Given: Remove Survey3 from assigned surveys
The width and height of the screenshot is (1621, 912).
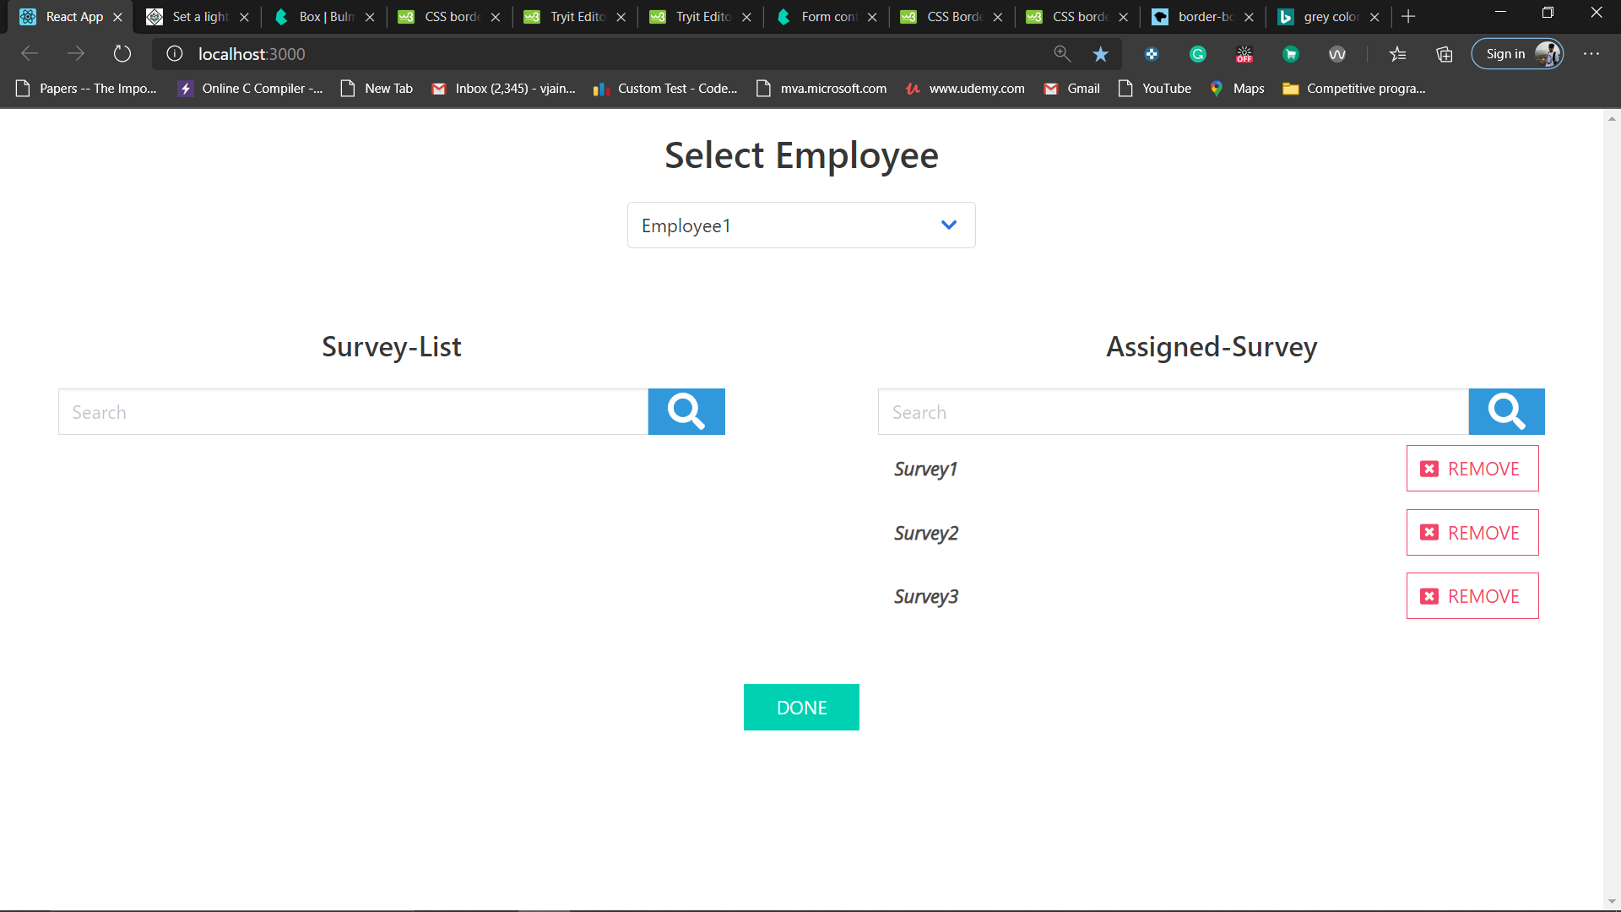Looking at the screenshot, I should click(1472, 596).
